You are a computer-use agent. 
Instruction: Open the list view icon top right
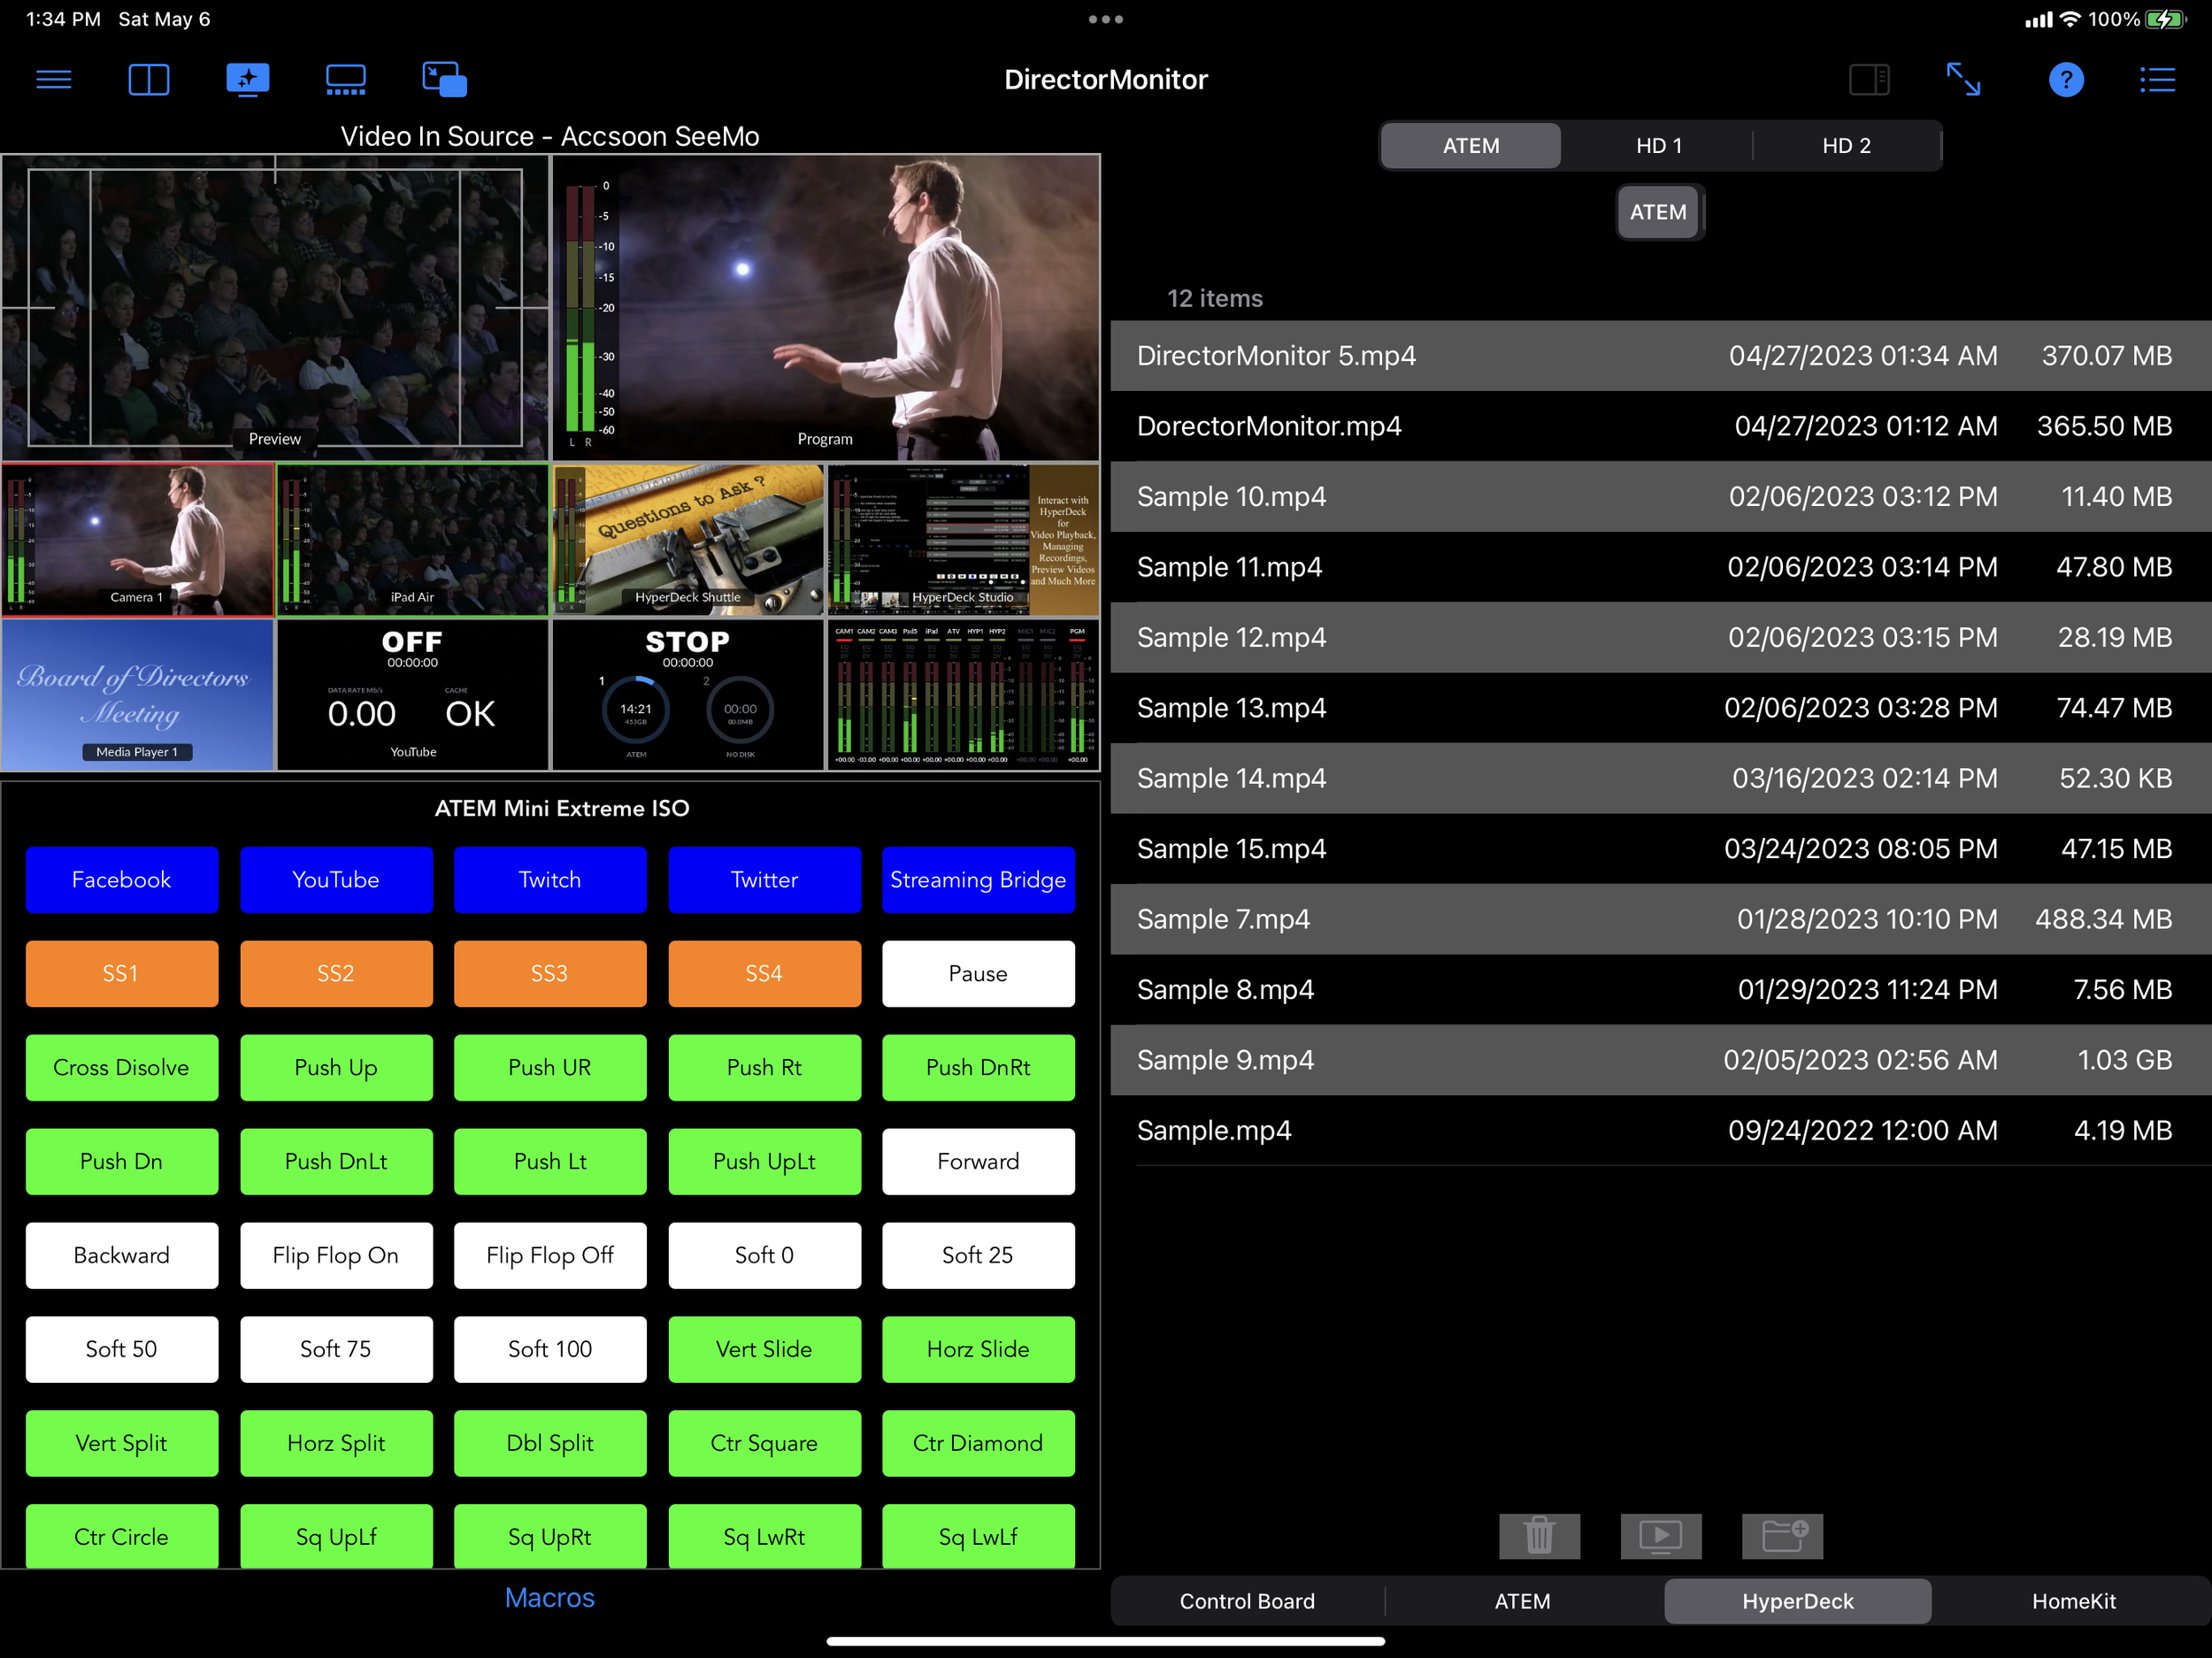tap(2157, 79)
